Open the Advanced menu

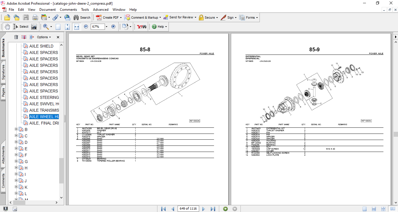pyautogui.click(x=101, y=9)
